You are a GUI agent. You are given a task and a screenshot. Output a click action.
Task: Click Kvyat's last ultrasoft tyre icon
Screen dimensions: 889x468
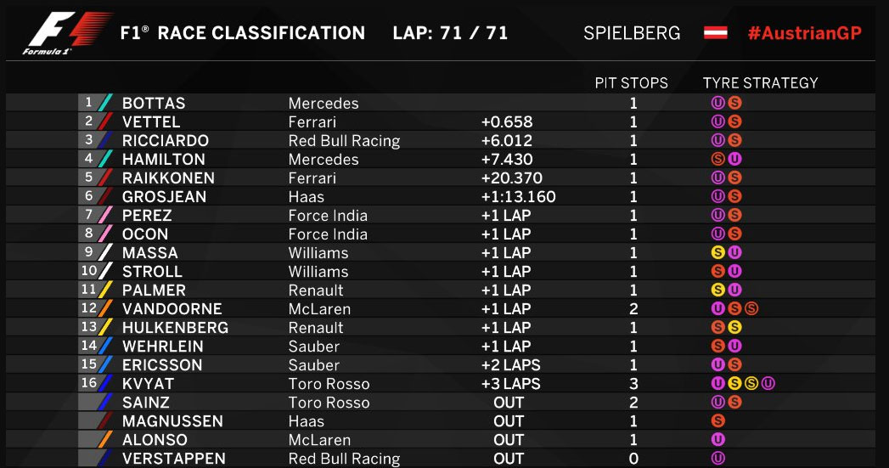(x=768, y=383)
